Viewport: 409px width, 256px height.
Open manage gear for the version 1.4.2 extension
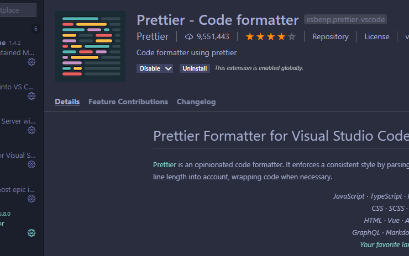(x=32, y=62)
